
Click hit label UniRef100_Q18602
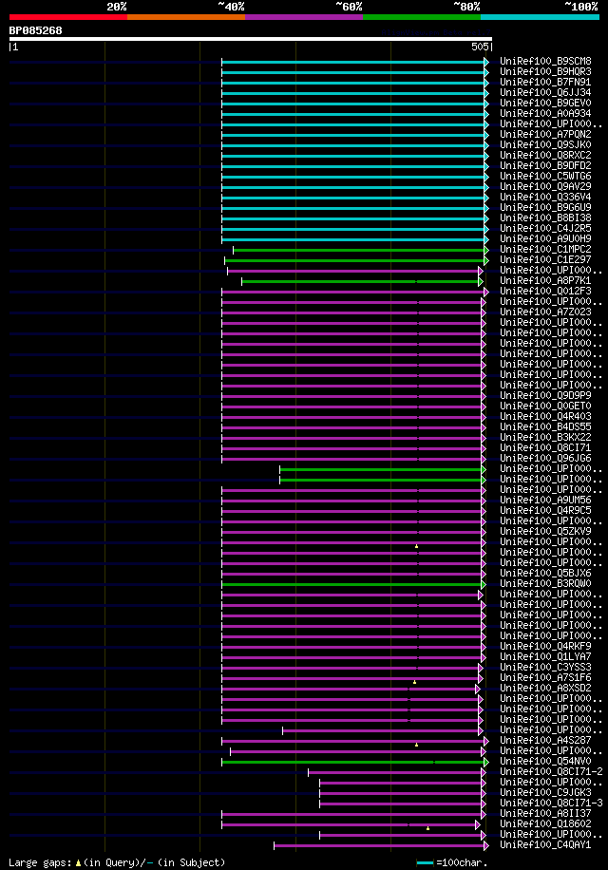tap(545, 824)
